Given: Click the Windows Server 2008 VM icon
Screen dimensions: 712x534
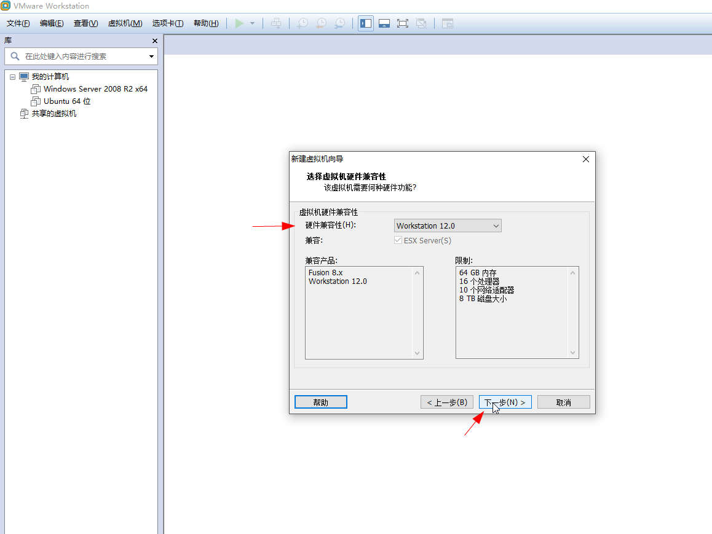Looking at the screenshot, I should coord(36,89).
